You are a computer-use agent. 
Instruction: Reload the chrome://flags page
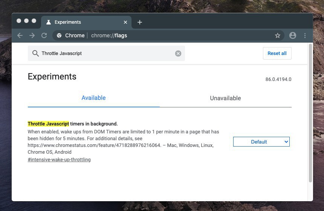[x=44, y=35]
